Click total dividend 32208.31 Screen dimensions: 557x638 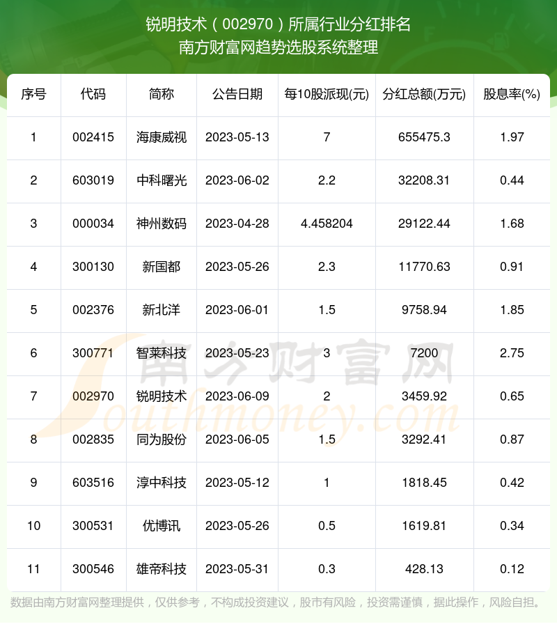(424, 180)
